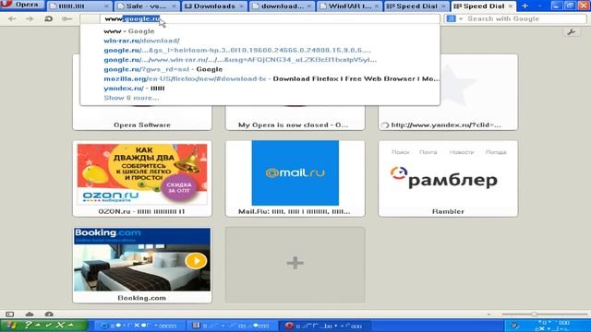Open the My Opera is now closed dial
The width and height of the screenshot is (591, 332).
pos(295,118)
